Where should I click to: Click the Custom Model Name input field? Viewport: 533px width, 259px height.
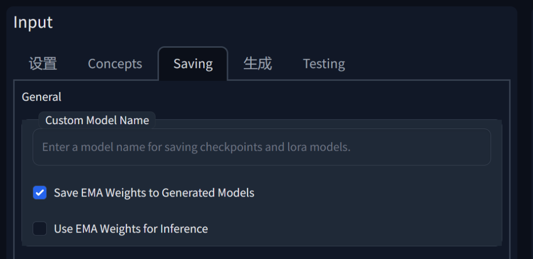pyautogui.click(x=262, y=147)
